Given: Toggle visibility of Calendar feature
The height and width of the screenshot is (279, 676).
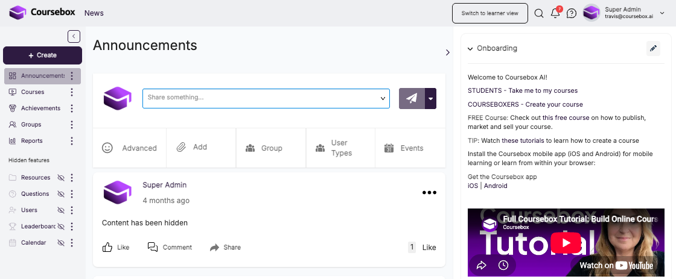Looking at the screenshot, I should click(x=61, y=243).
